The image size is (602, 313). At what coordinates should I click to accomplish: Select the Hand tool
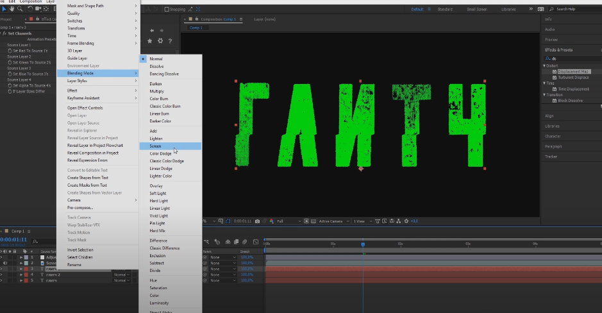click(12, 8)
